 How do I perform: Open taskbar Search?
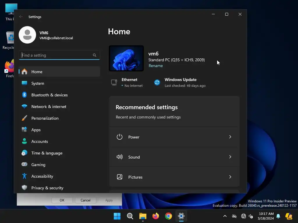[130, 216]
